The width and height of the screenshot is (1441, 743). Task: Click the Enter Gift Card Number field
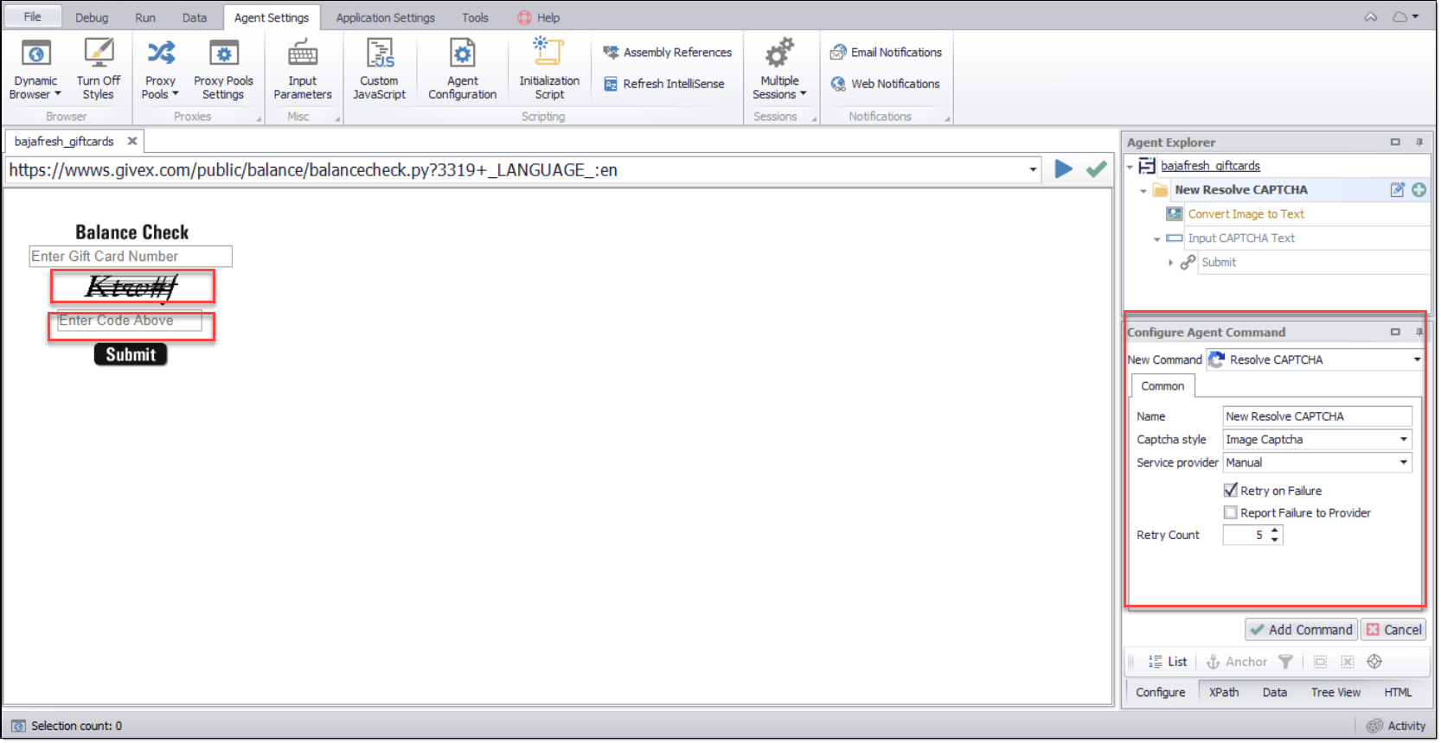tap(131, 257)
